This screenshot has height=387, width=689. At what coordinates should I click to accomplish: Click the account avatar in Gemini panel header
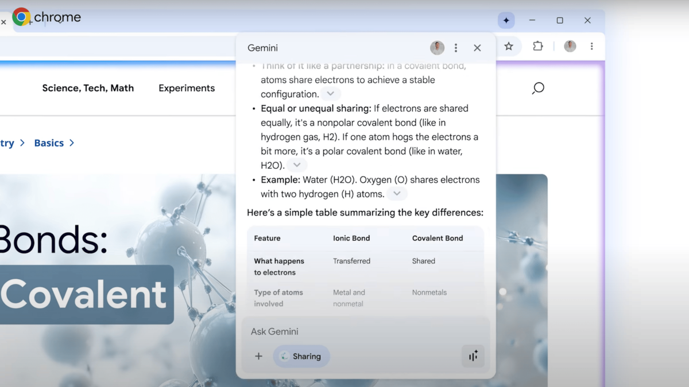[x=437, y=48]
